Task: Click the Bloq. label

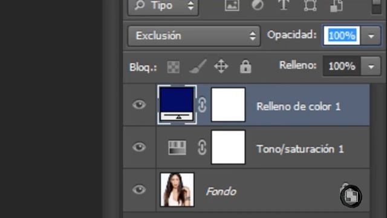Action: [x=143, y=67]
